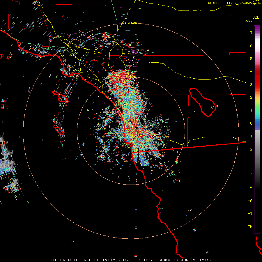The image size is (262, 262).
Task: Click the 19 JUN 25 18:52 timestamp
Action: pyautogui.click(x=193, y=260)
